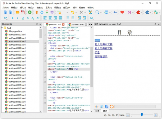Decrease indent with outdent icon
Screen dimensions: 162x119
pos(79,18)
